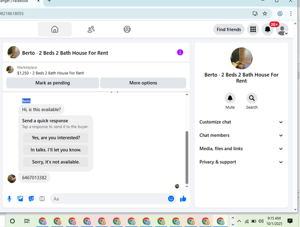
Task: Expand the Privacy & support section
Action: tap(241, 162)
